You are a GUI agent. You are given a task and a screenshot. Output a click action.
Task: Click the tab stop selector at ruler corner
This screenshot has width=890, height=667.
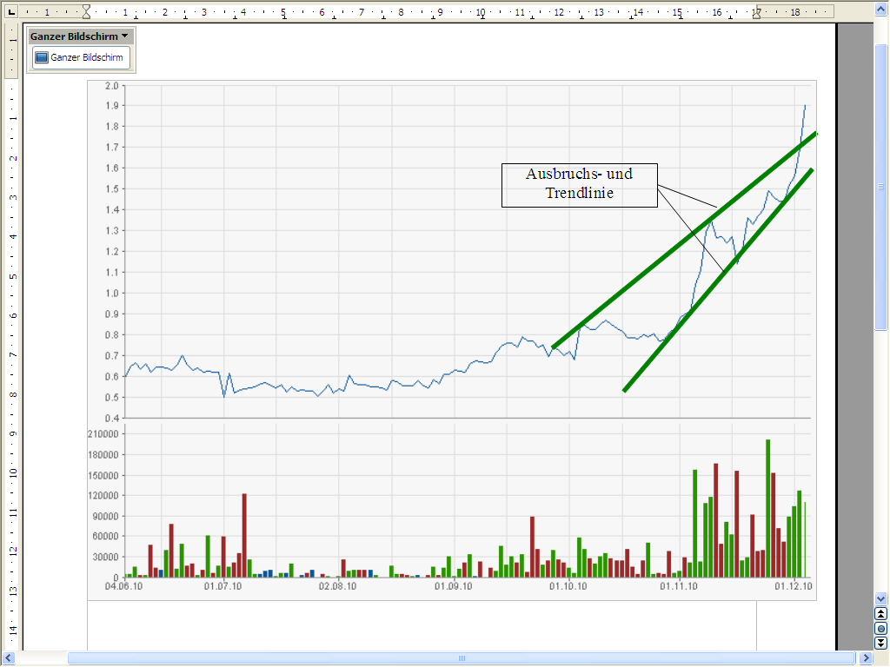point(10,12)
